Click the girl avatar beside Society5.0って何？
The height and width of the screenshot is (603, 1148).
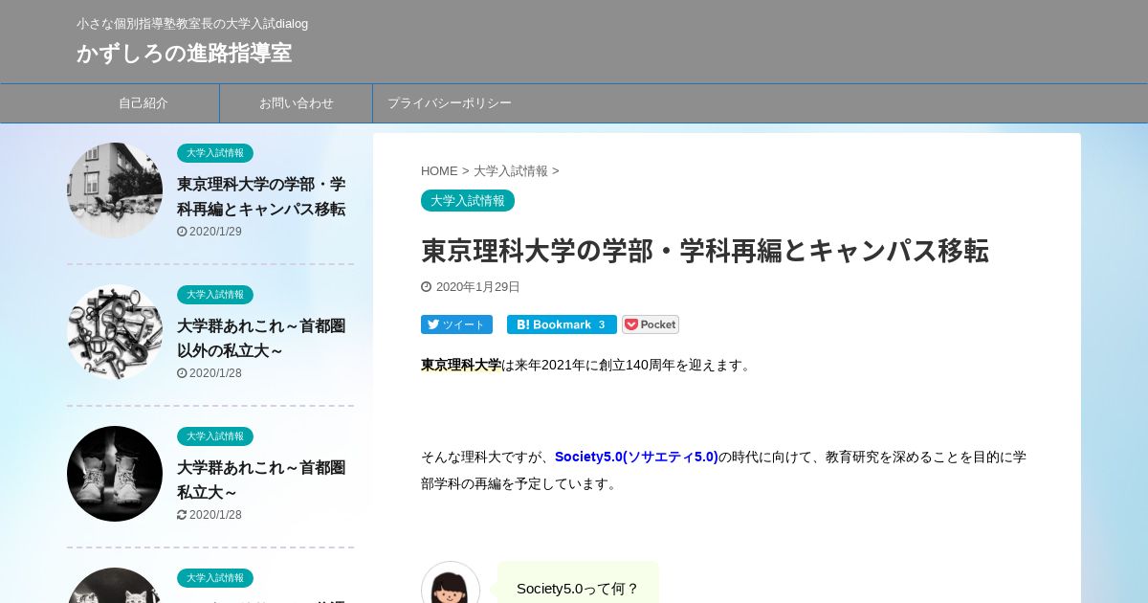pos(451,584)
